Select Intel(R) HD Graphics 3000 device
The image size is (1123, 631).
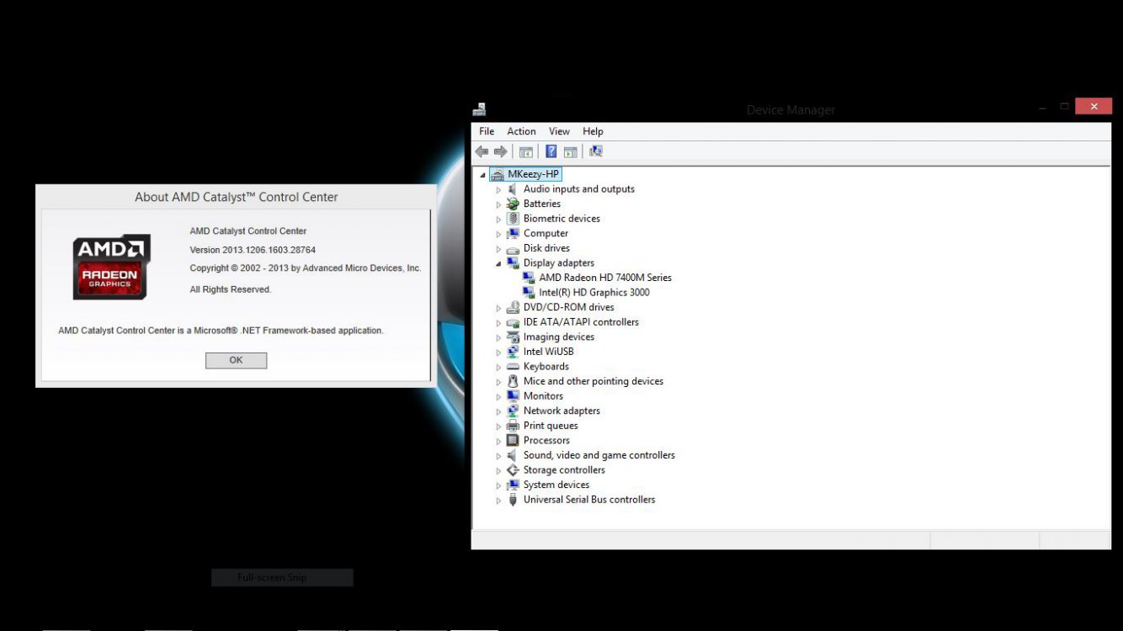[x=594, y=292]
